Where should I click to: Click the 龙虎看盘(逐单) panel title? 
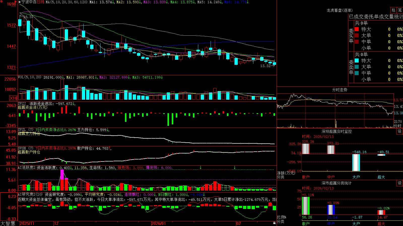click(340, 10)
